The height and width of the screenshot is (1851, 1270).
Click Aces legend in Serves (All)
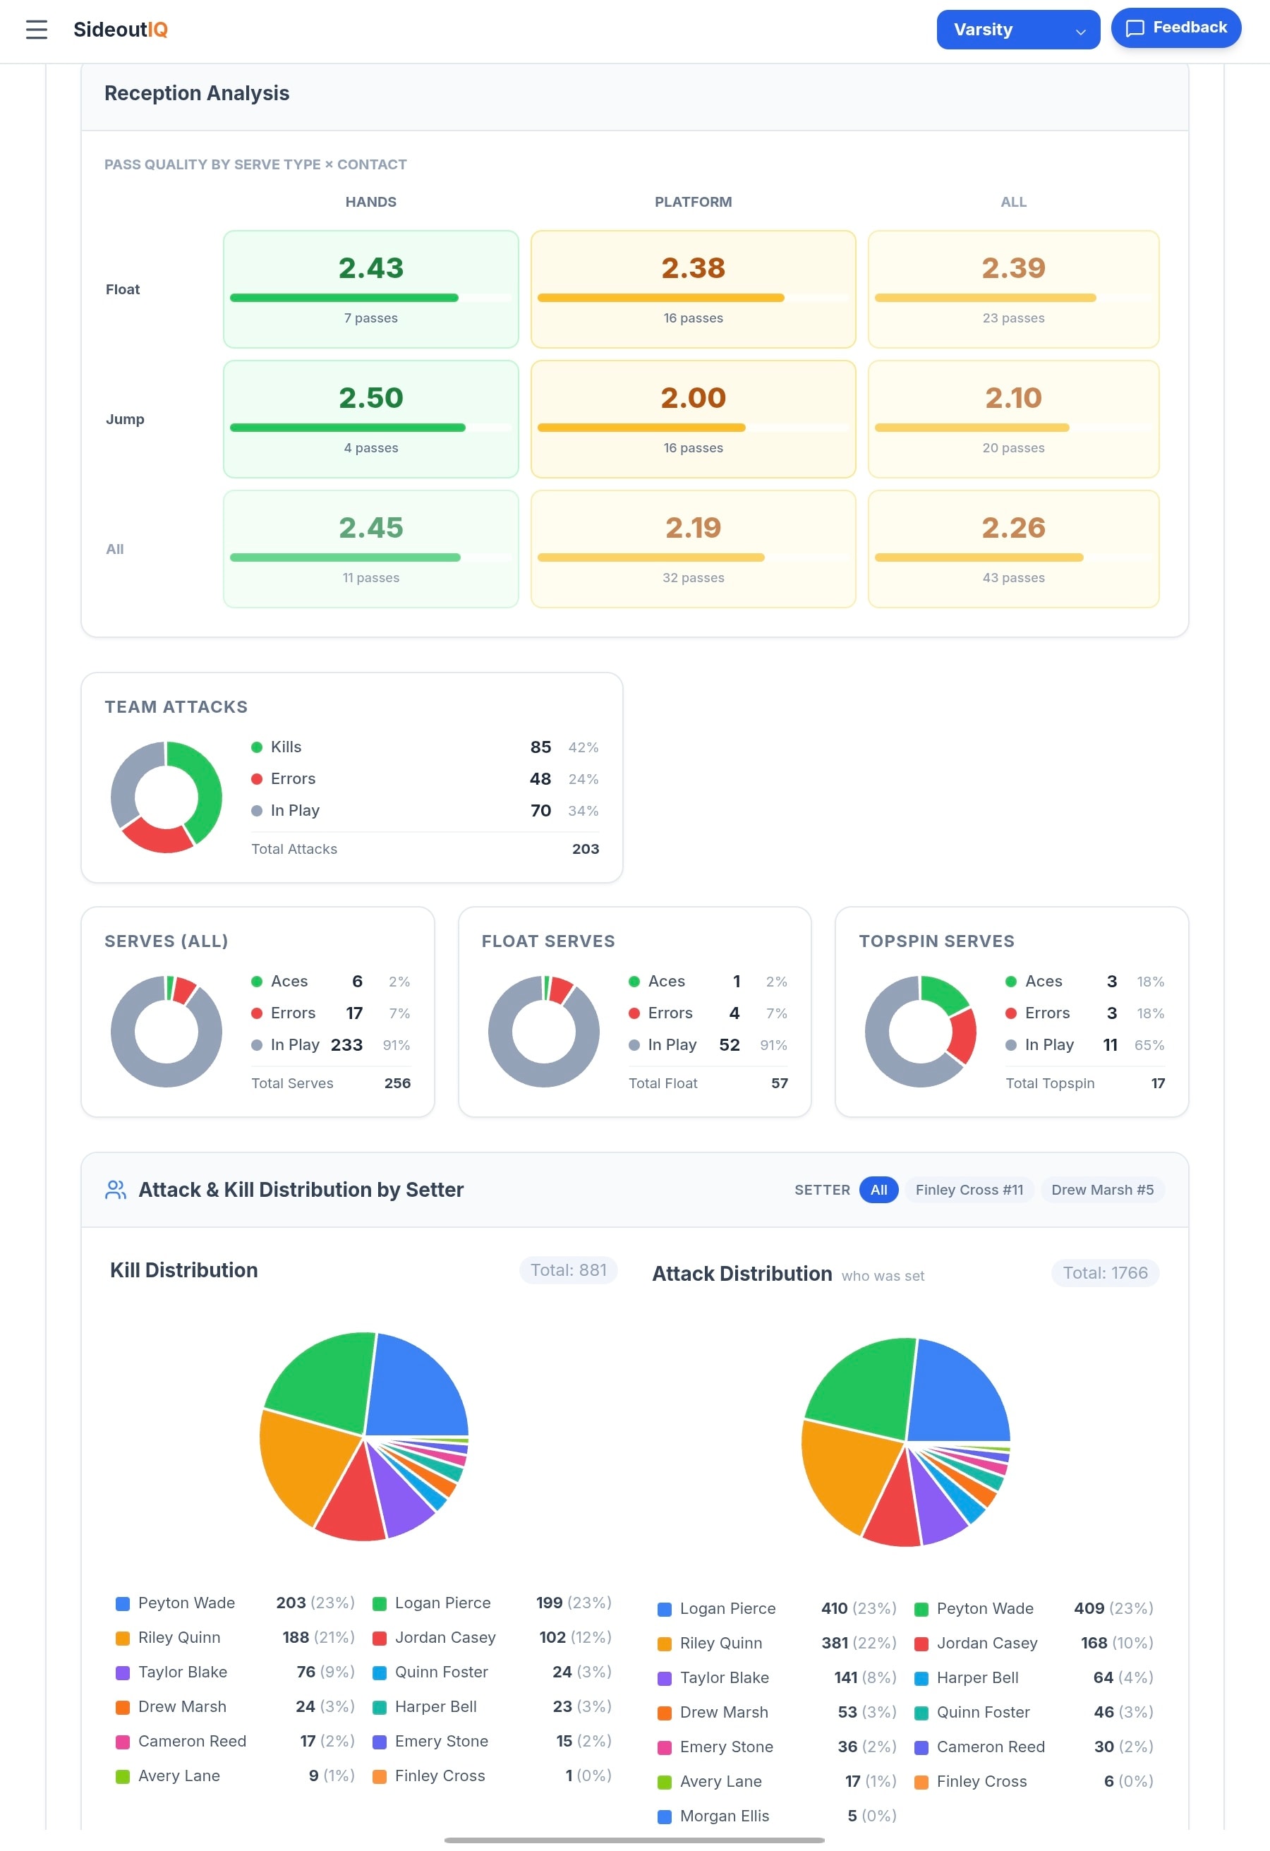coord(330,982)
